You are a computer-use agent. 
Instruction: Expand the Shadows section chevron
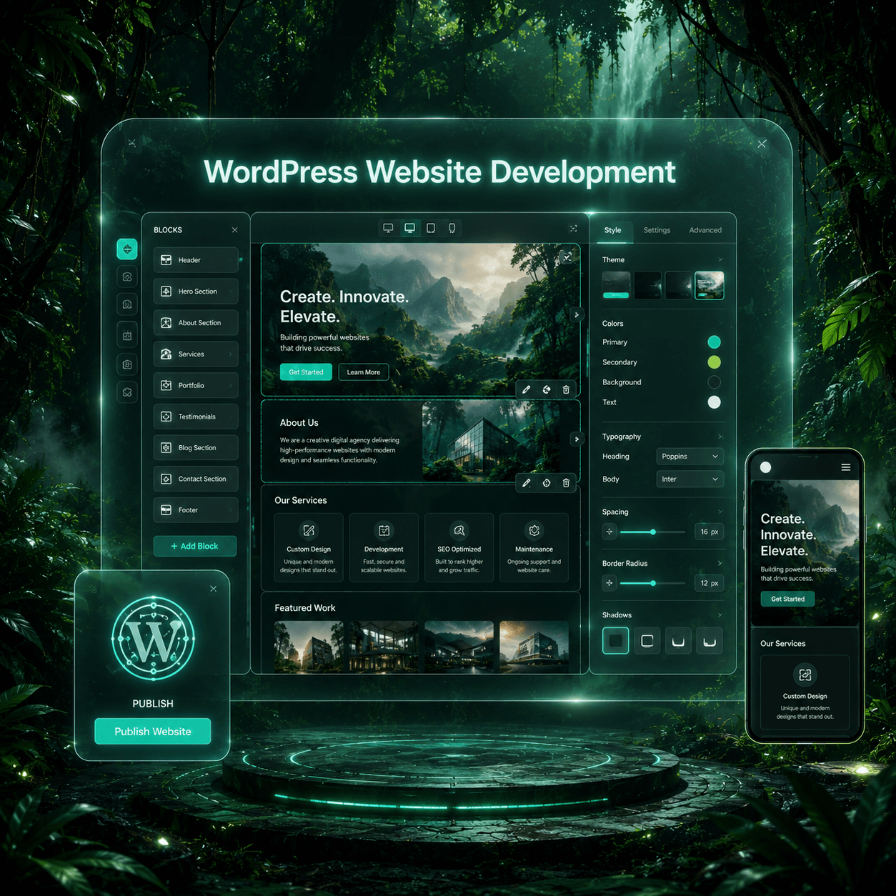720,614
